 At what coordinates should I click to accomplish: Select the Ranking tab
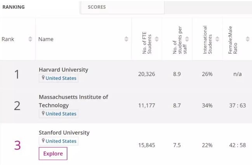click(x=14, y=7)
